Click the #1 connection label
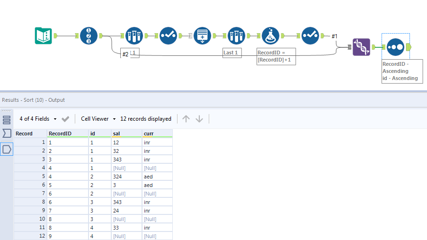The width and height of the screenshot is (427, 240). click(334, 36)
